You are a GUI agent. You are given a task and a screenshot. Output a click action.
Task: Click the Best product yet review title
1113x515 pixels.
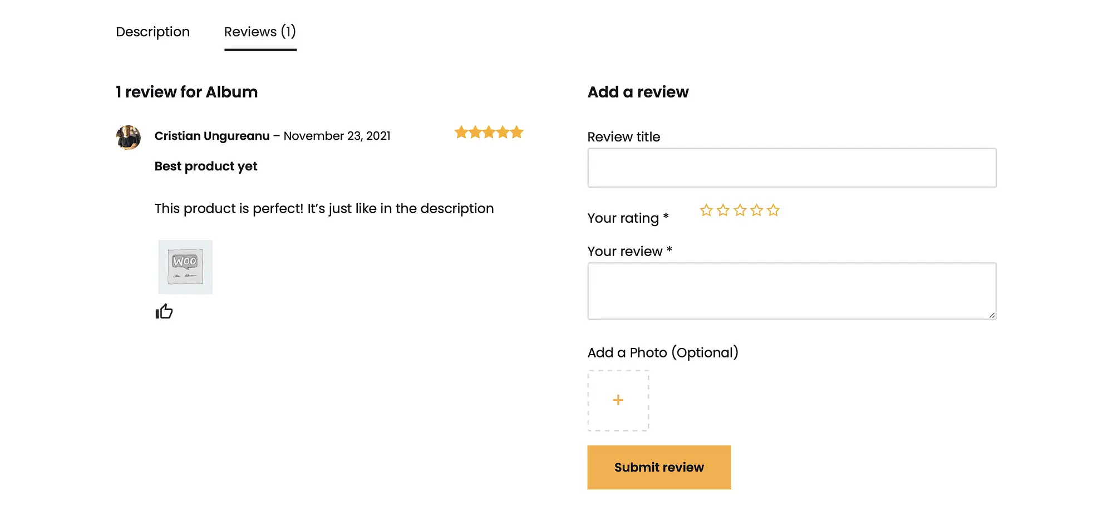[x=206, y=166]
